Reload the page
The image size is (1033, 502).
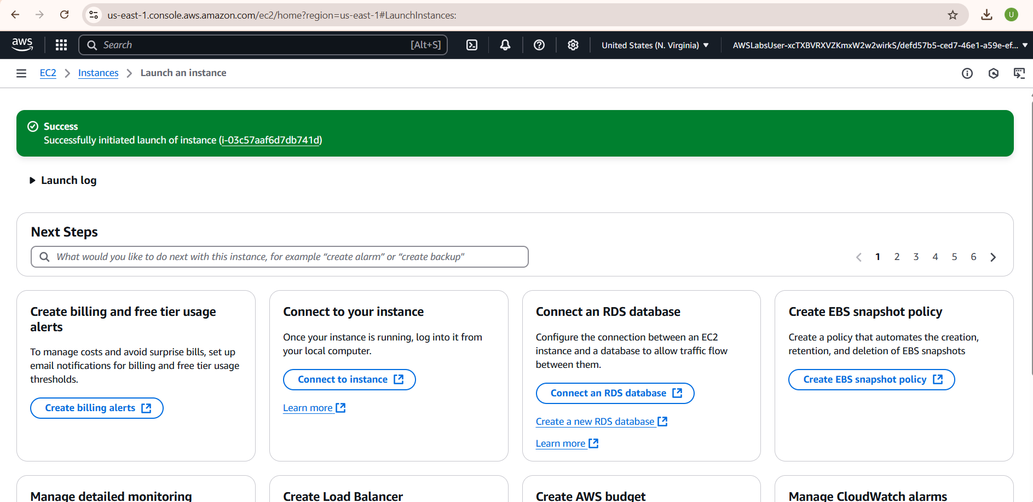[x=64, y=15]
